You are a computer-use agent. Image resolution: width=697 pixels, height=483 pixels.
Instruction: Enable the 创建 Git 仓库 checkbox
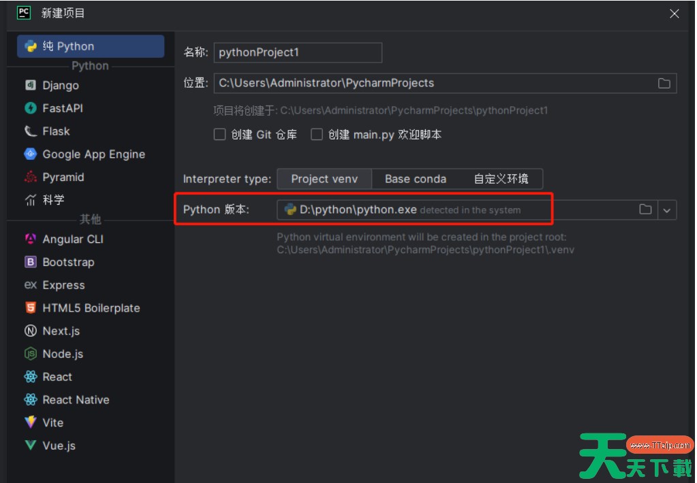point(219,135)
